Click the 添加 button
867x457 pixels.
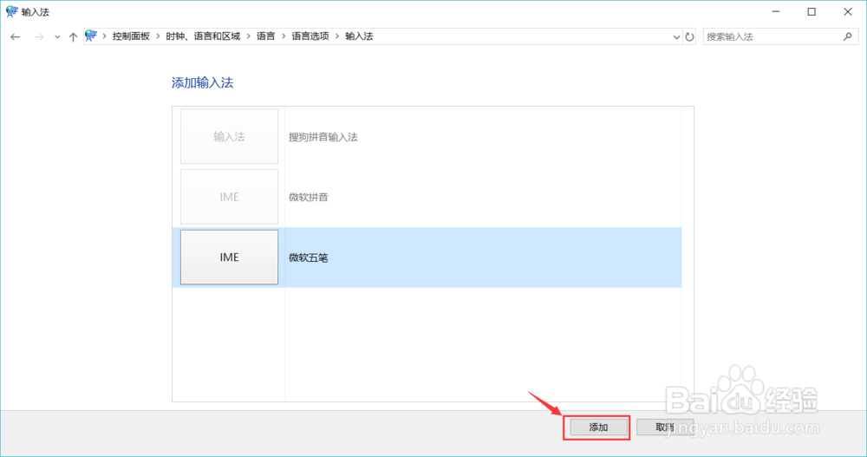tap(598, 428)
